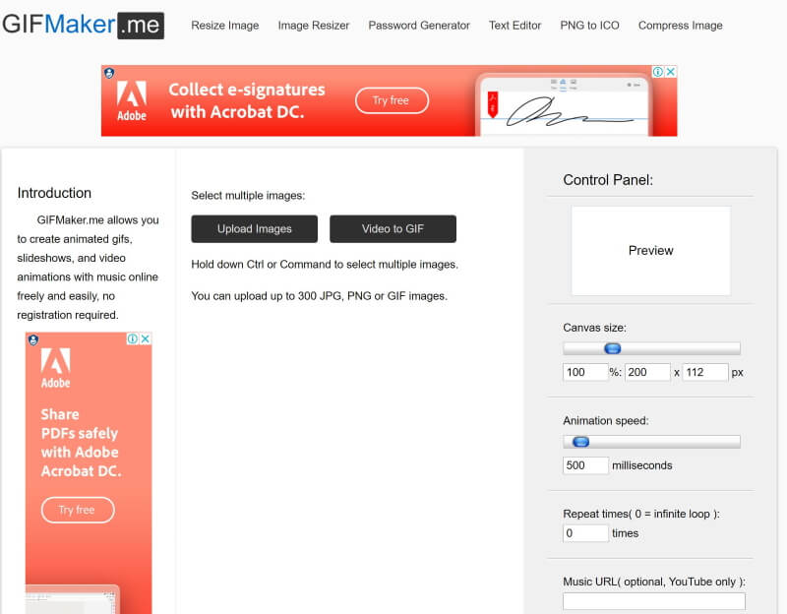
Task: Click the Adobe logo in the sidebar ad
Action: [x=55, y=368]
